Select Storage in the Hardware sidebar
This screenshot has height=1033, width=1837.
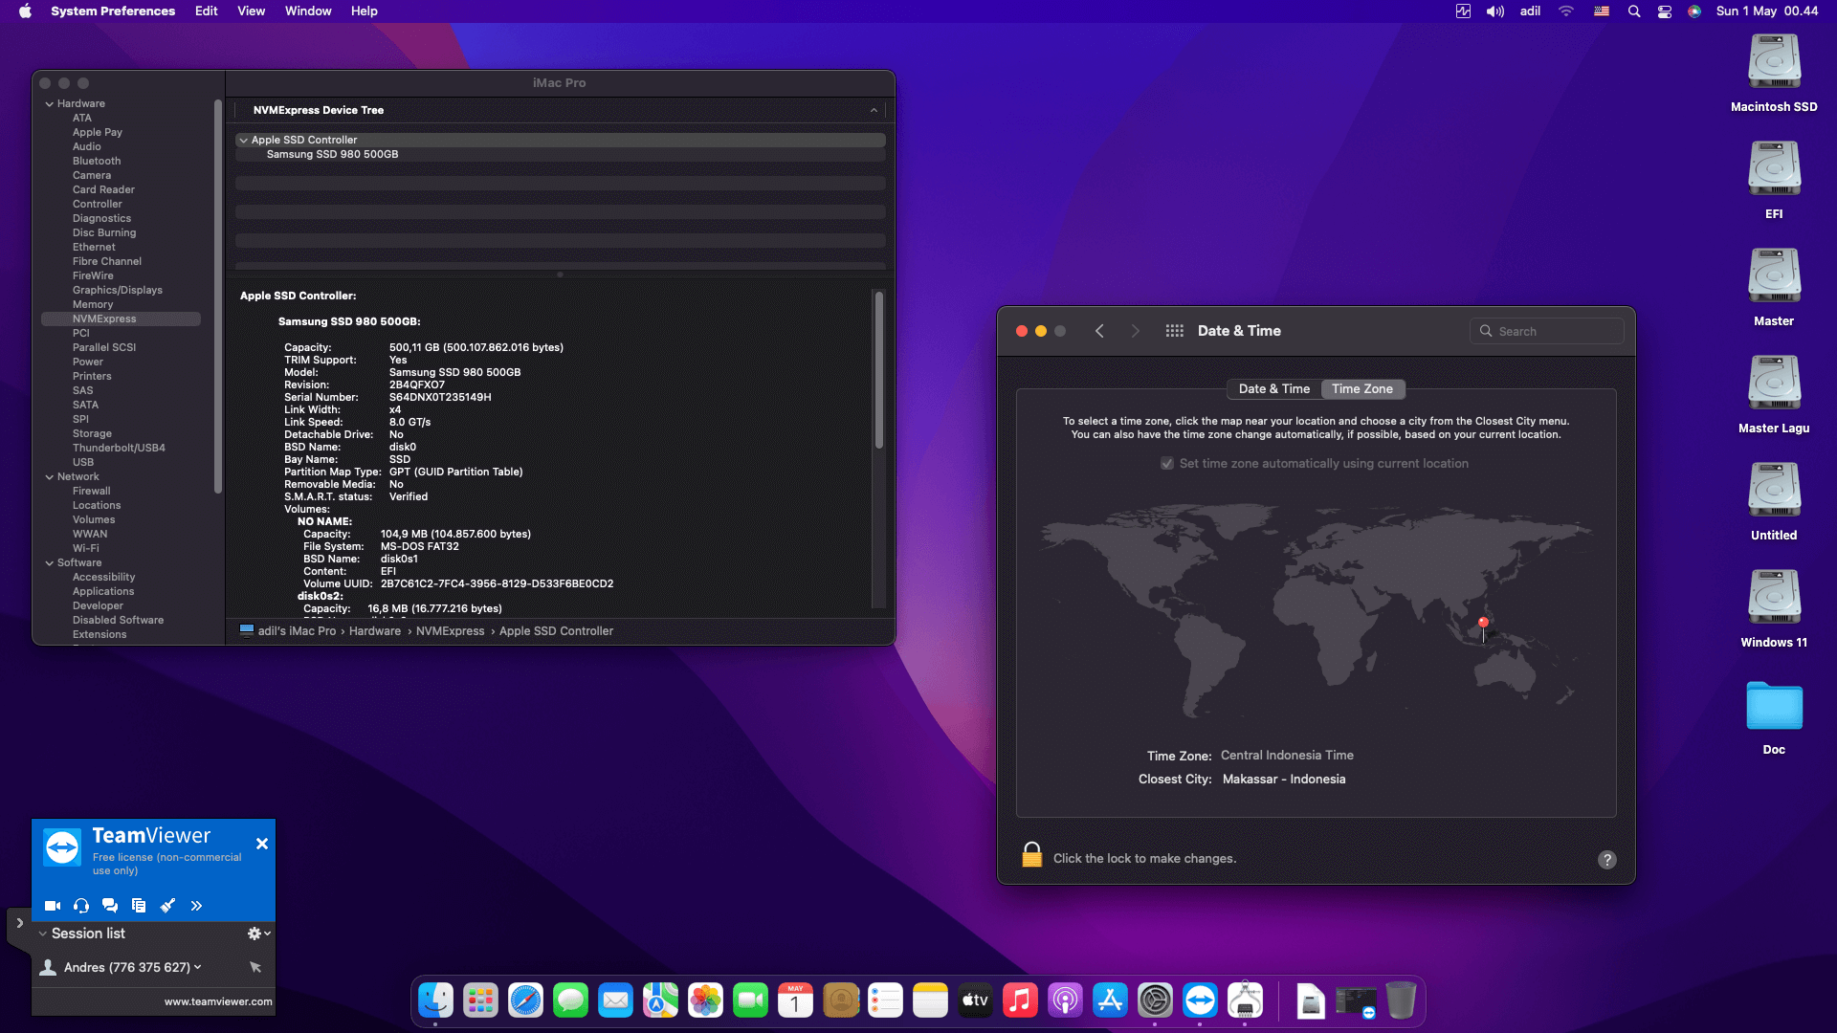92,433
